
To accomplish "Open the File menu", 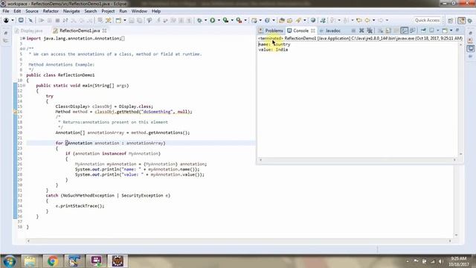I will click(6, 11).
